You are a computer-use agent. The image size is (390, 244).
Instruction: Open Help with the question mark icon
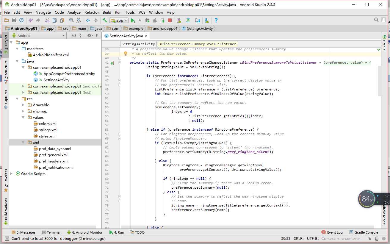pos(216,20)
